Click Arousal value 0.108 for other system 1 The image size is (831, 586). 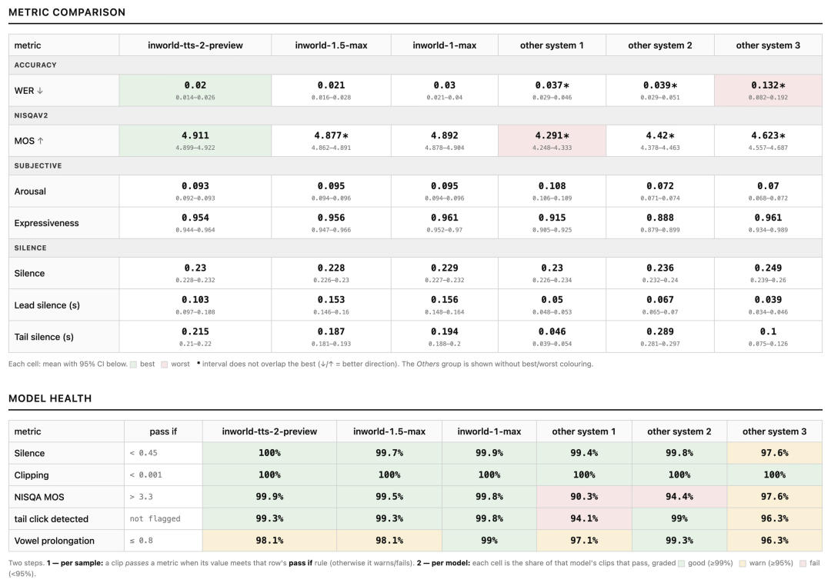pos(552,186)
